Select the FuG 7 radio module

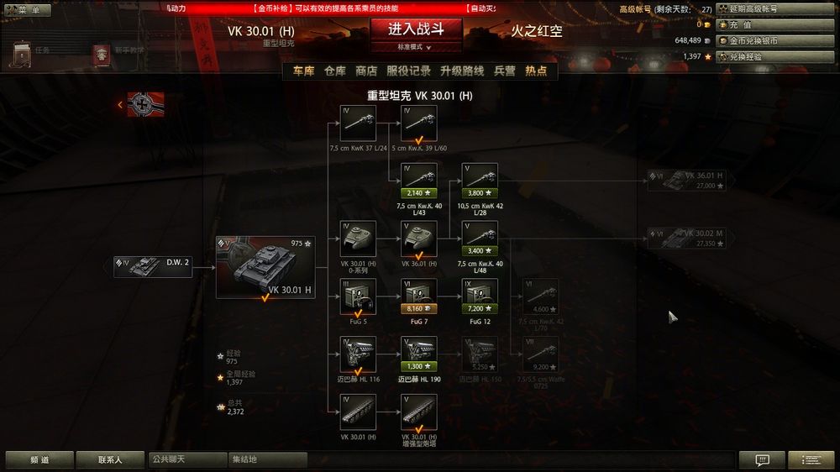[419, 296]
